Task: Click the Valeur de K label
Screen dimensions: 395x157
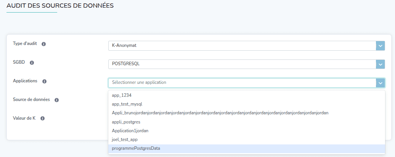Action: [x=24, y=118]
